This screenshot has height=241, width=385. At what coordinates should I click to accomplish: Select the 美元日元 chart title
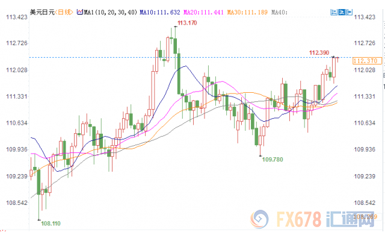[x=42, y=12]
